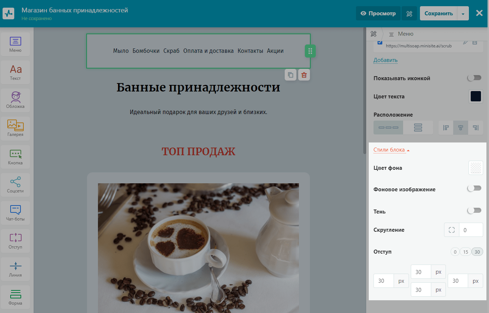Select the ТОП ПРОДАЖ heading

coord(198,152)
